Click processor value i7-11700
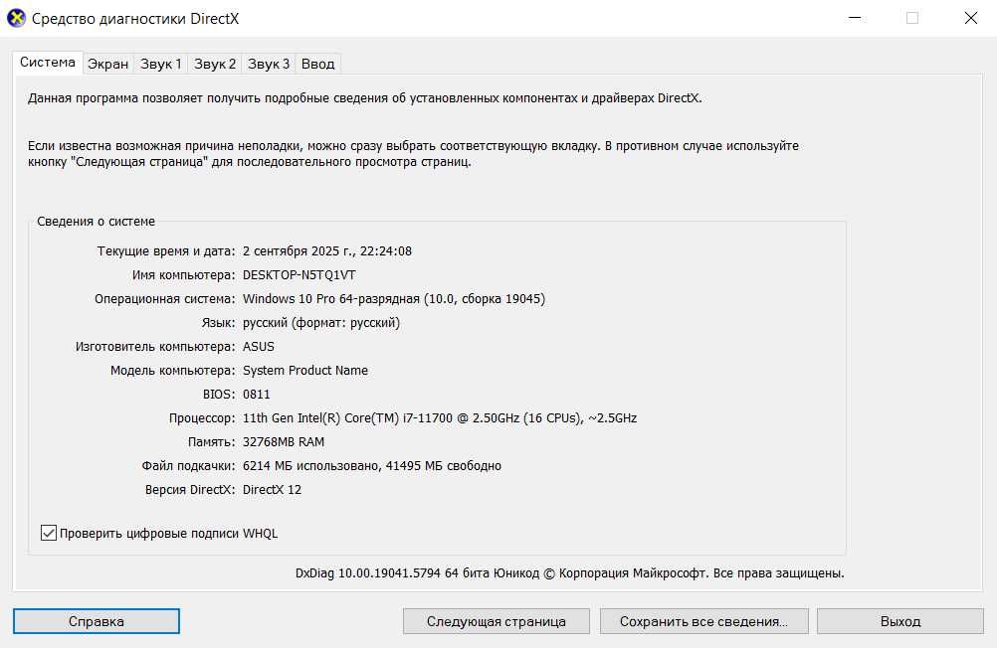This screenshot has width=997, height=648. (440, 418)
